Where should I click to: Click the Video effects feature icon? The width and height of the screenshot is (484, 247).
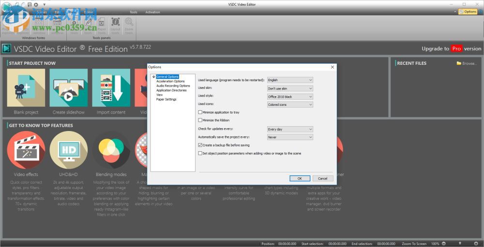pos(26,150)
